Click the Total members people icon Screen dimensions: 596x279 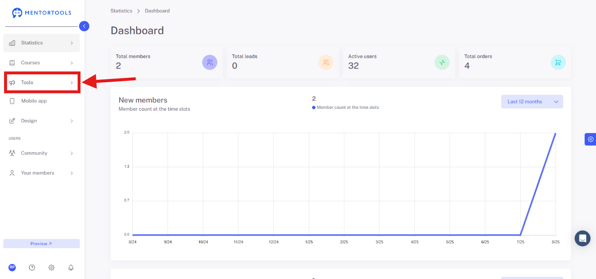pos(210,63)
